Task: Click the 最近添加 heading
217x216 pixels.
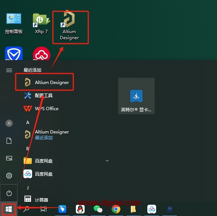Action: point(32,70)
